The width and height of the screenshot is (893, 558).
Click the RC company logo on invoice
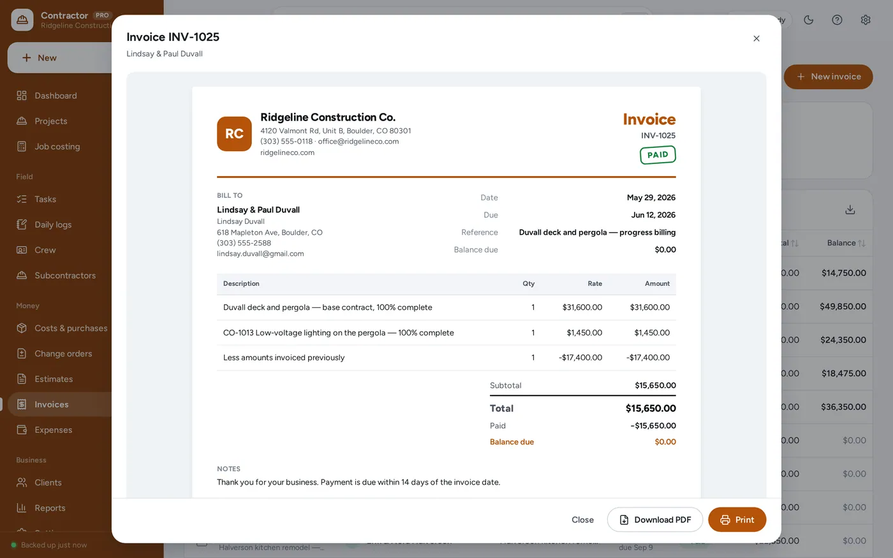pyautogui.click(x=234, y=134)
